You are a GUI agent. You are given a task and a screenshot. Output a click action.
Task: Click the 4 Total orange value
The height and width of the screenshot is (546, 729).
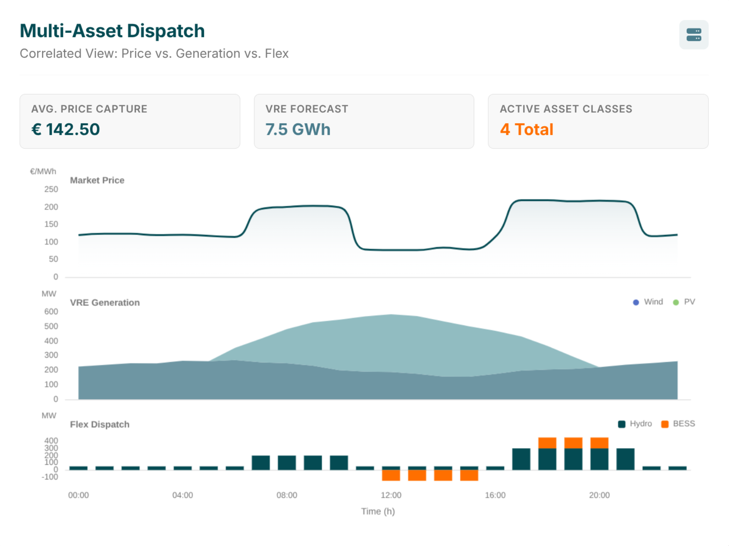[x=526, y=130]
